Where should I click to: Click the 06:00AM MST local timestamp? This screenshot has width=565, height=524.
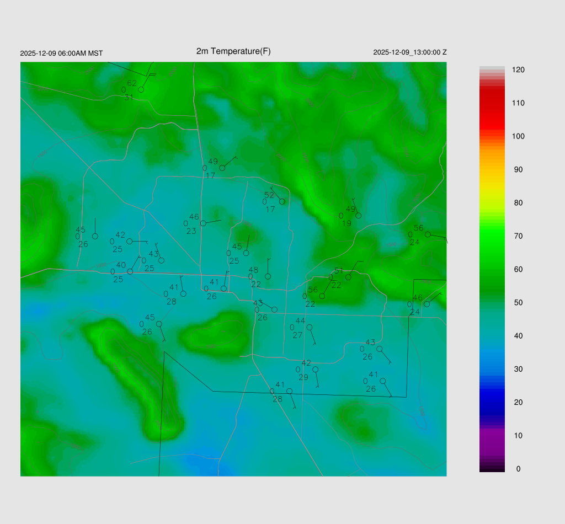(x=61, y=54)
